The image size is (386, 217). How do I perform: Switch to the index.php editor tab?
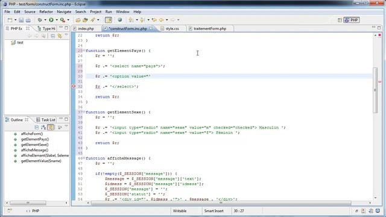pos(86,29)
